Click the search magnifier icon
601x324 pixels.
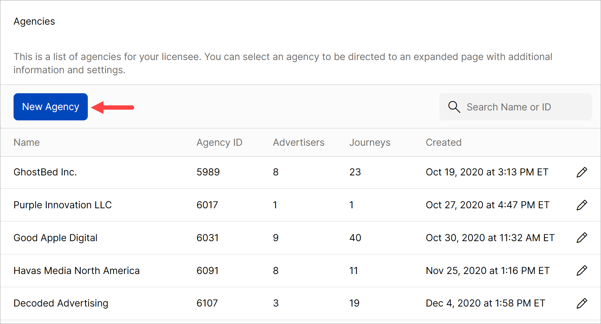[454, 107]
